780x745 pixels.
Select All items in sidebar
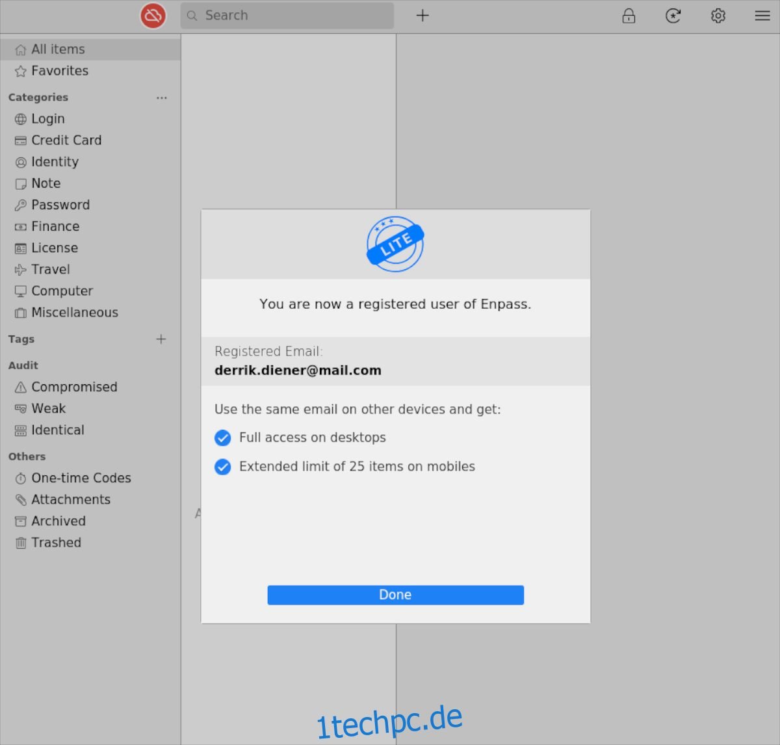point(90,49)
